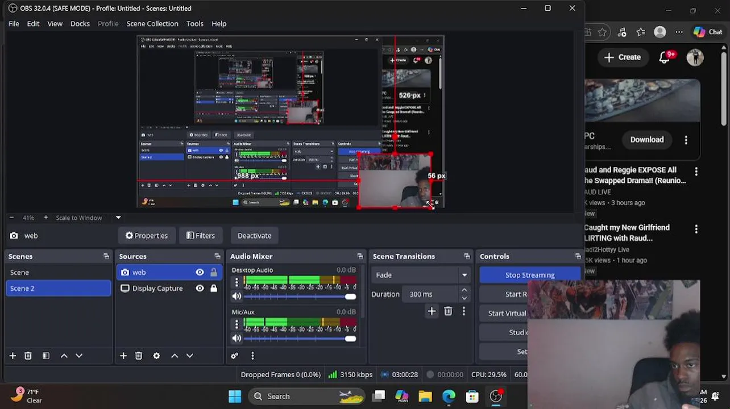This screenshot has height=409, width=730.
Task: Click YouTube Create button in browser
Action: 623,57
